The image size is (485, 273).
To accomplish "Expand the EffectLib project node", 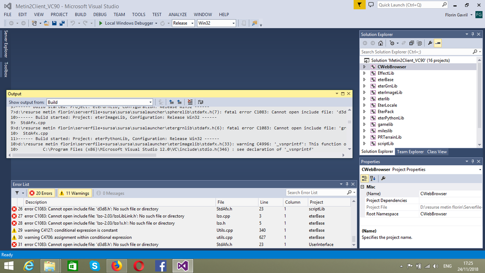I will (x=365, y=73).
